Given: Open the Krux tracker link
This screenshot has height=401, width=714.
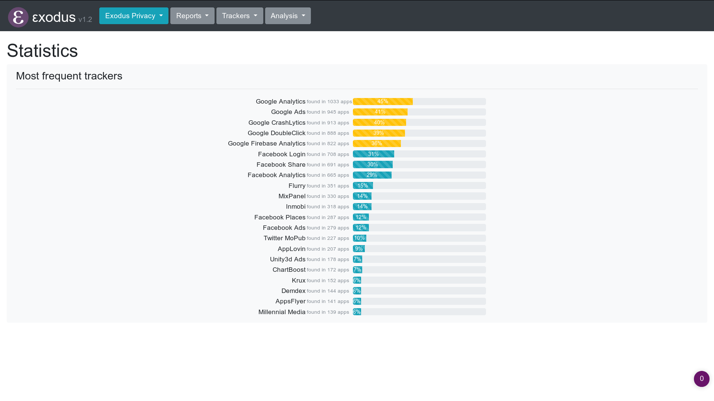Looking at the screenshot, I should 299,280.
